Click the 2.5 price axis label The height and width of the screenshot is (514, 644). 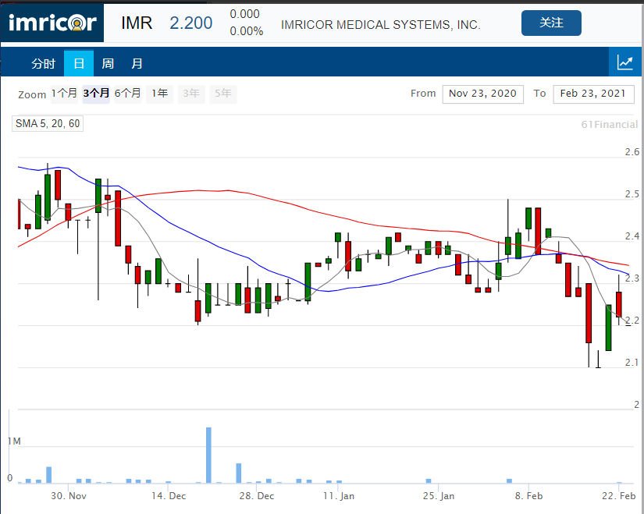(632, 193)
